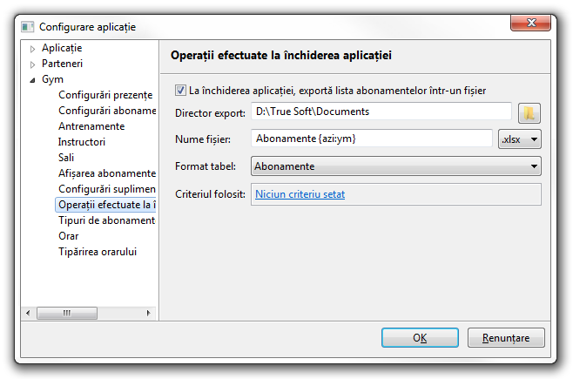Click the folder browse icon for export directory
This screenshot has height=379, width=573.
click(529, 112)
